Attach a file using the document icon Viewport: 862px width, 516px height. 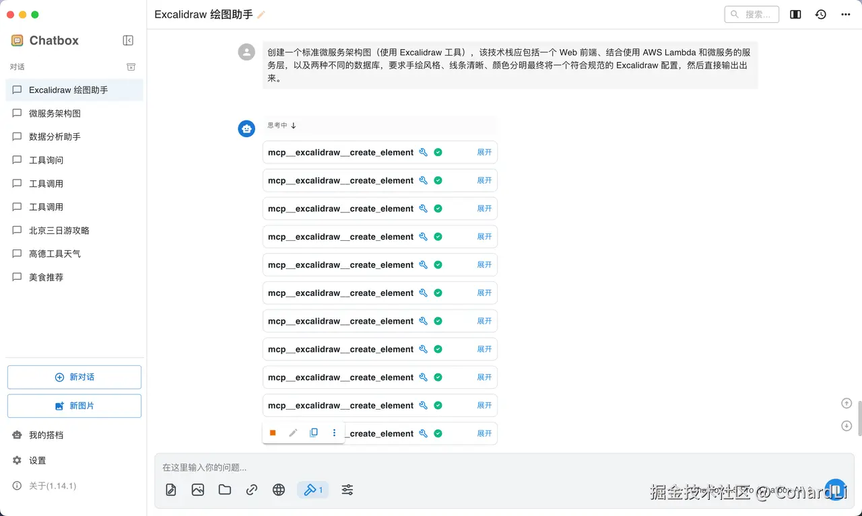click(x=171, y=490)
